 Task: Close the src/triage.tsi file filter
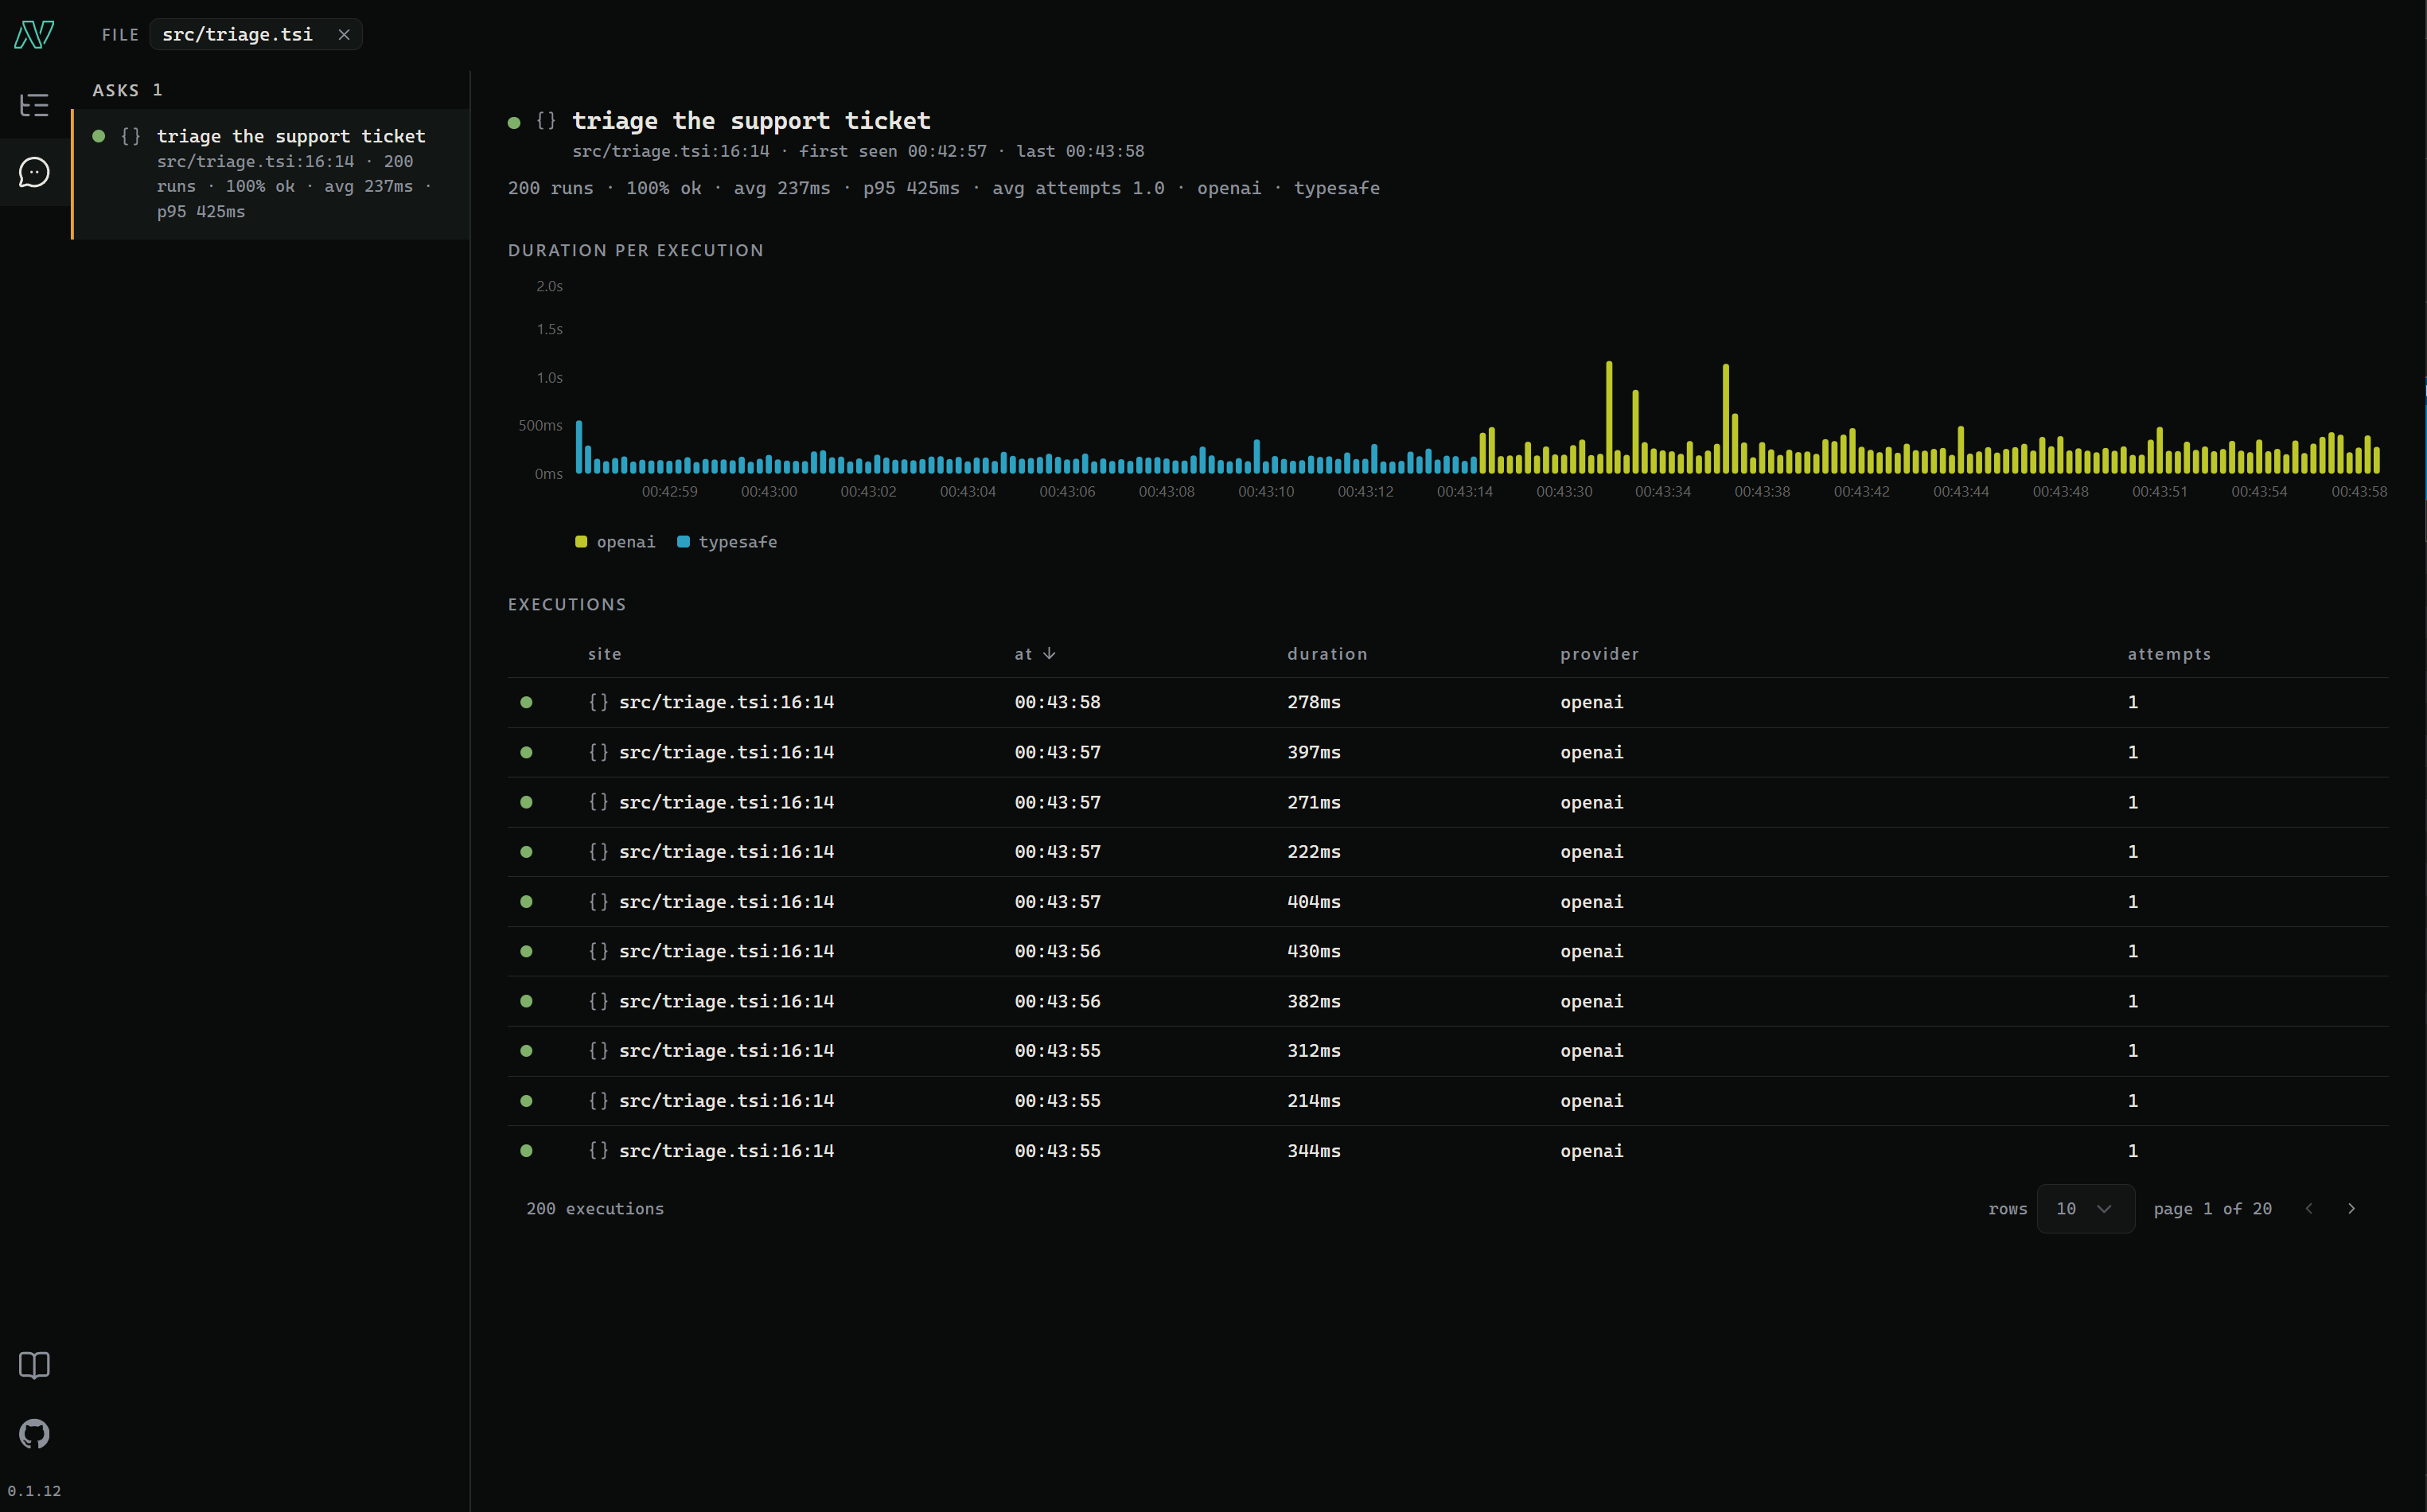344,35
